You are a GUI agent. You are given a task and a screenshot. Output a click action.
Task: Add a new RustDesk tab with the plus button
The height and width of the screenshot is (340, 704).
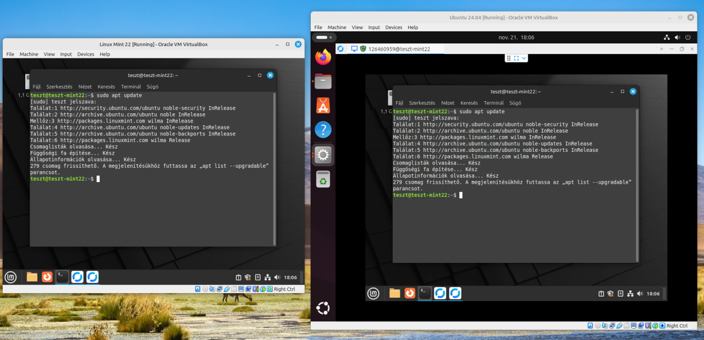click(x=661, y=49)
